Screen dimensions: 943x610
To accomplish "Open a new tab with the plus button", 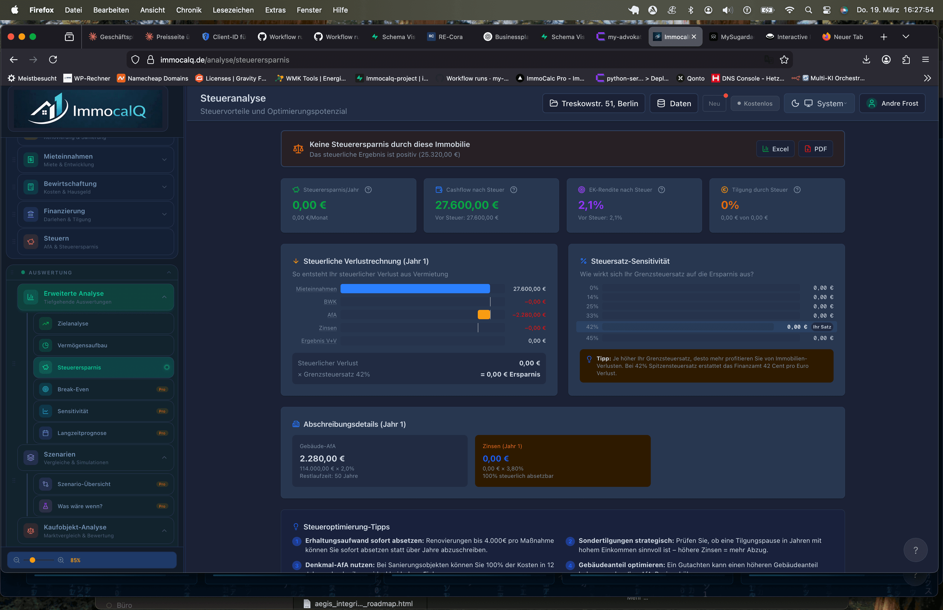I will (884, 37).
